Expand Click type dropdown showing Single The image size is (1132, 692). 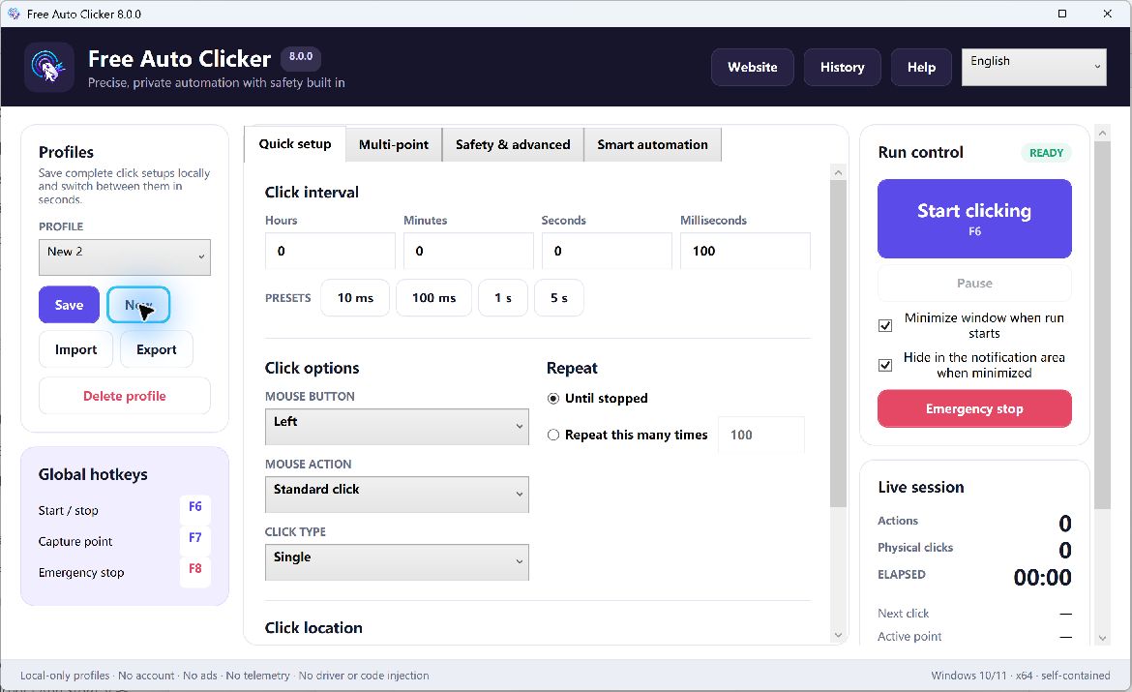[x=397, y=562]
